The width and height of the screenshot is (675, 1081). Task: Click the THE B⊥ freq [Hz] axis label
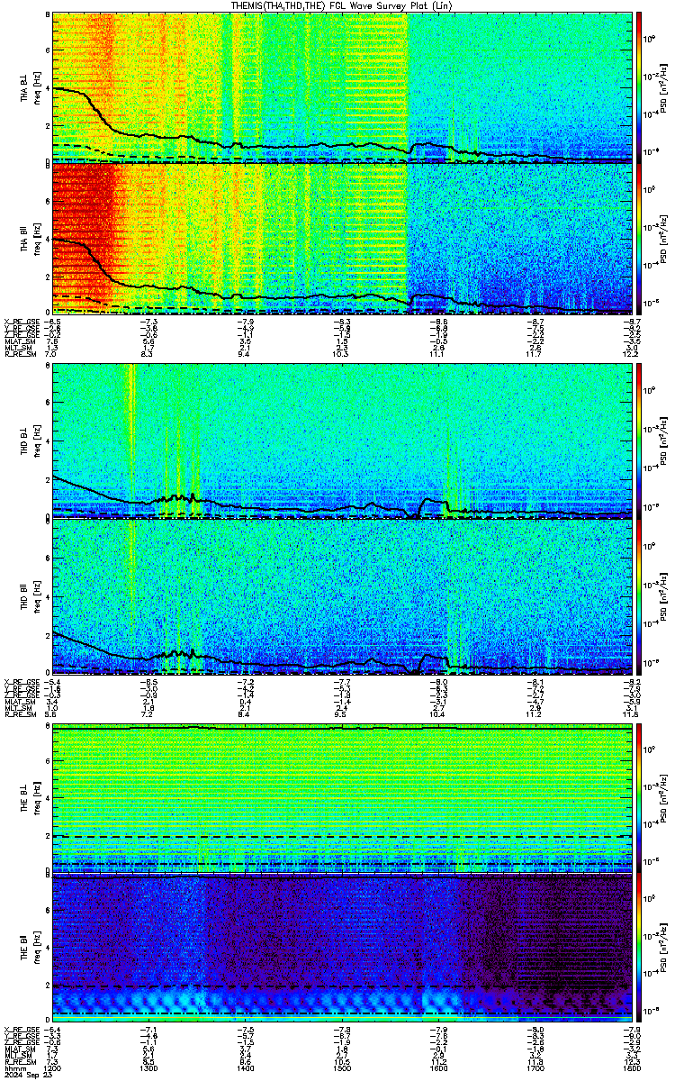pos(36,799)
